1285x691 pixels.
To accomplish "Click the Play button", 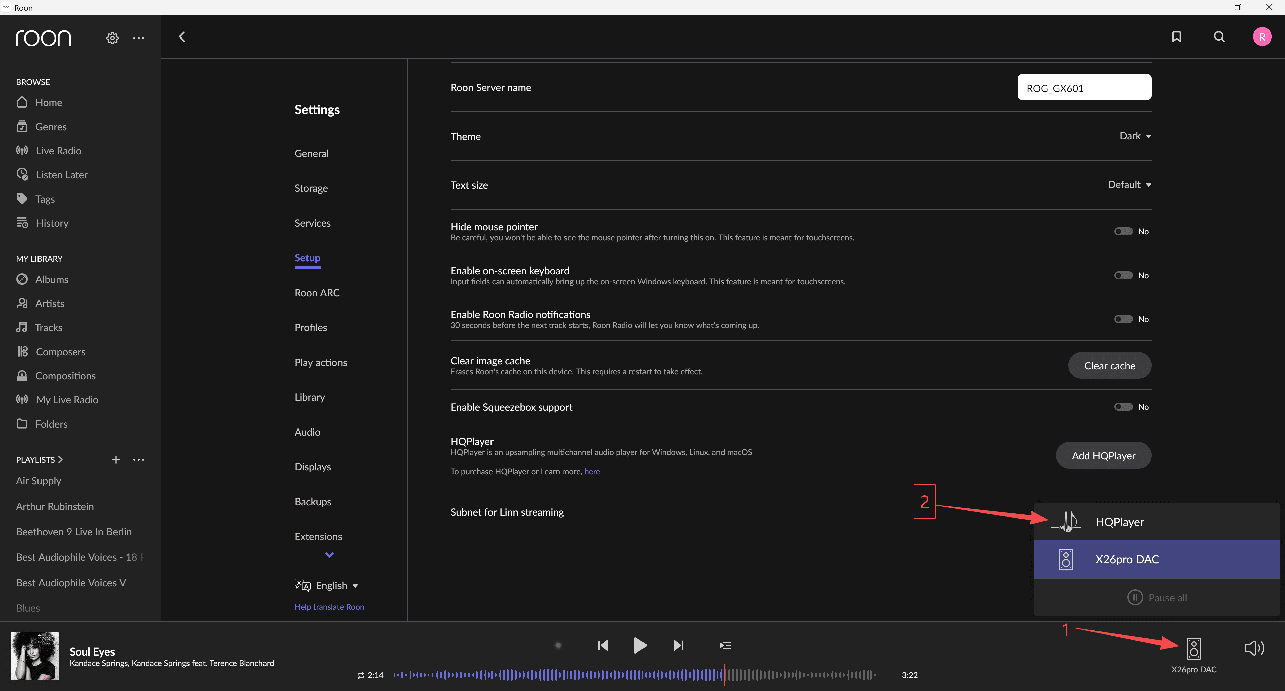I will pyautogui.click(x=640, y=645).
